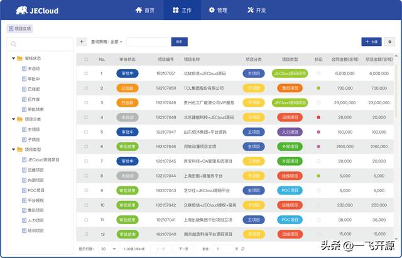Select the 人力项目 tree filter

tap(36, 220)
